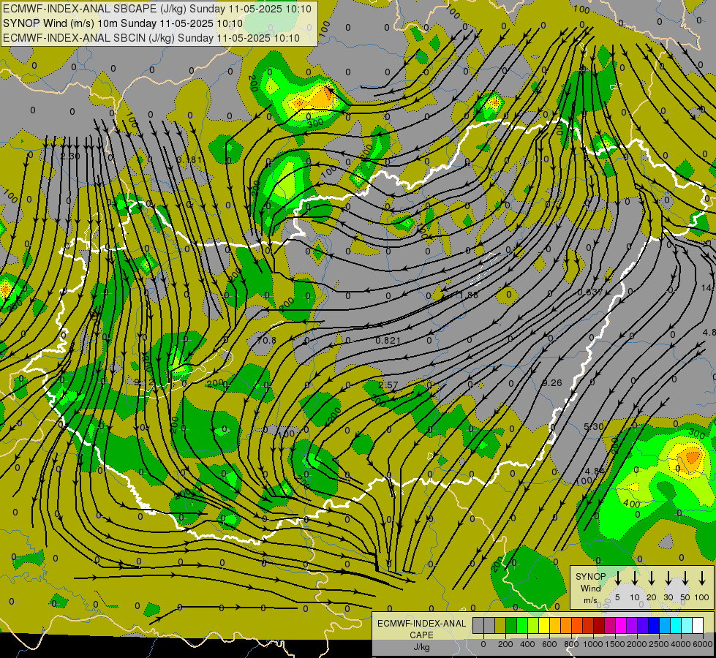Click the 50 m/s wind speed label
716x658 pixels.
[x=685, y=597]
